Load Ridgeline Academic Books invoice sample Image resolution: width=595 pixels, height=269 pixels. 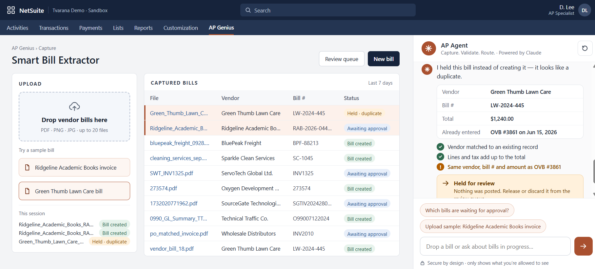click(x=74, y=167)
